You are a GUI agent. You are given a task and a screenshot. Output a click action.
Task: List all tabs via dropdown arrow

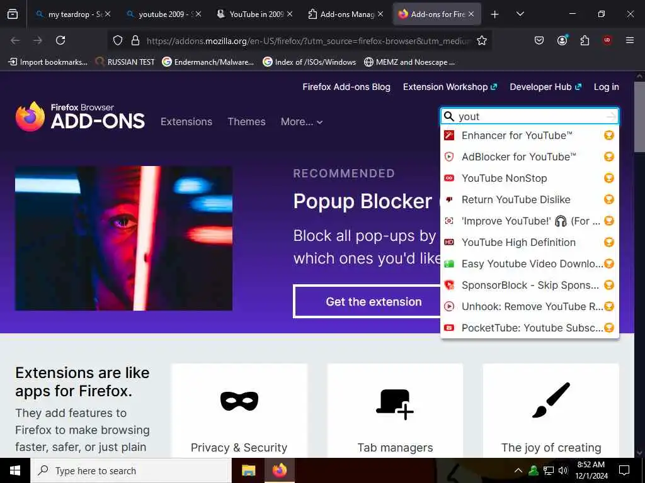tap(520, 14)
